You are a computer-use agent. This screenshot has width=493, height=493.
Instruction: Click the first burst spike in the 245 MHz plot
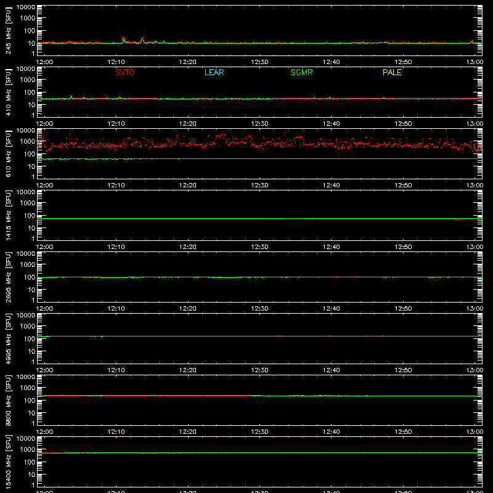pos(124,39)
